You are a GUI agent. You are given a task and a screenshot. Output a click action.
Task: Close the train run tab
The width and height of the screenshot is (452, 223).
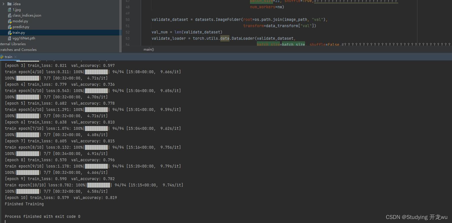[x=15, y=57]
